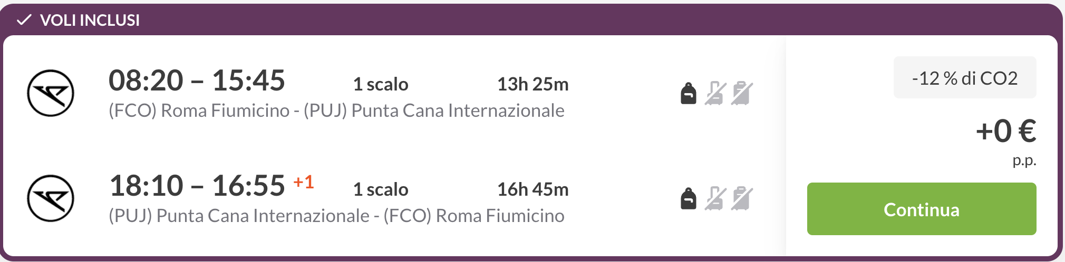Screen dimensions: 1065x262
Task: Click the outbound flight airline logo
Action: 51,93
